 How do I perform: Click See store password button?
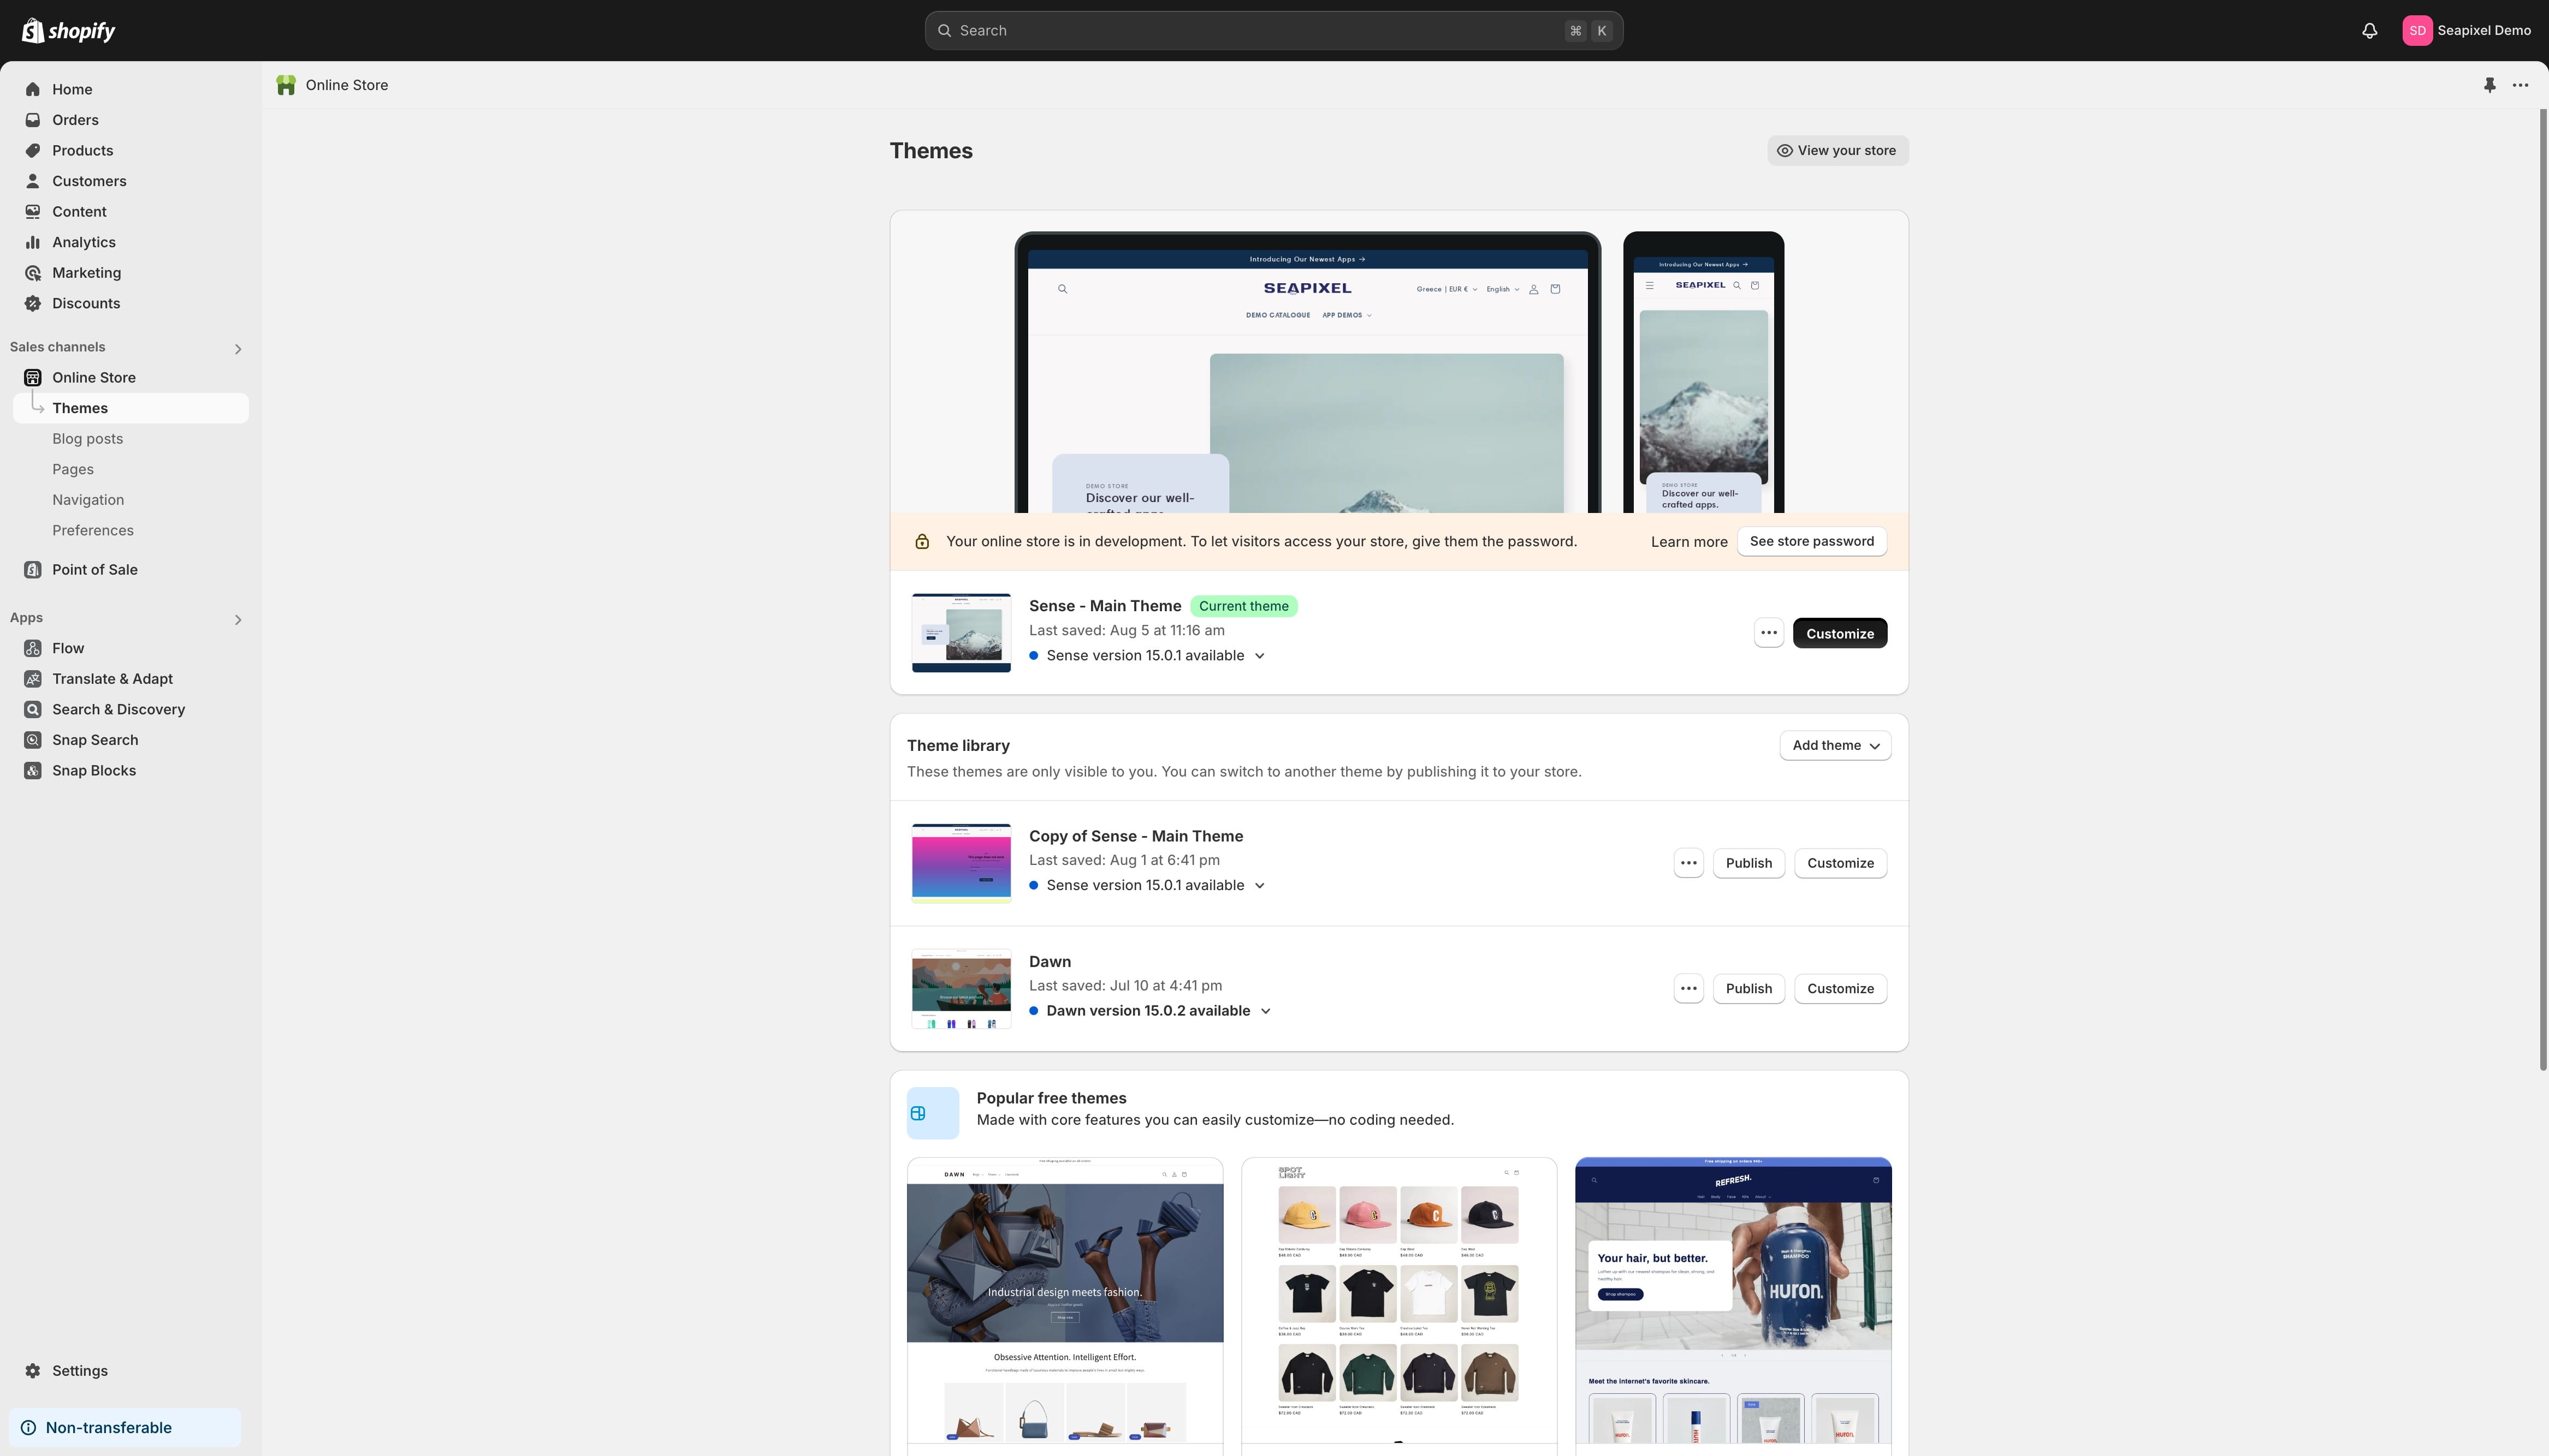pyautogui.click(x=1812, y=541)
